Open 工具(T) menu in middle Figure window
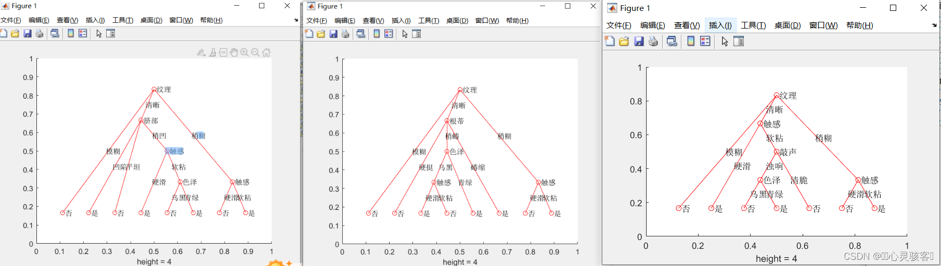Screen dimensions: 941x266 tap(429, 21)
